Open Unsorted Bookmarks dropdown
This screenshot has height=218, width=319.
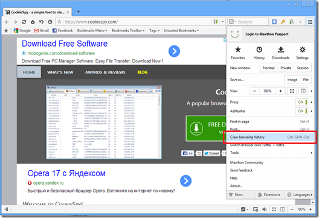click(x=181, y=31)
